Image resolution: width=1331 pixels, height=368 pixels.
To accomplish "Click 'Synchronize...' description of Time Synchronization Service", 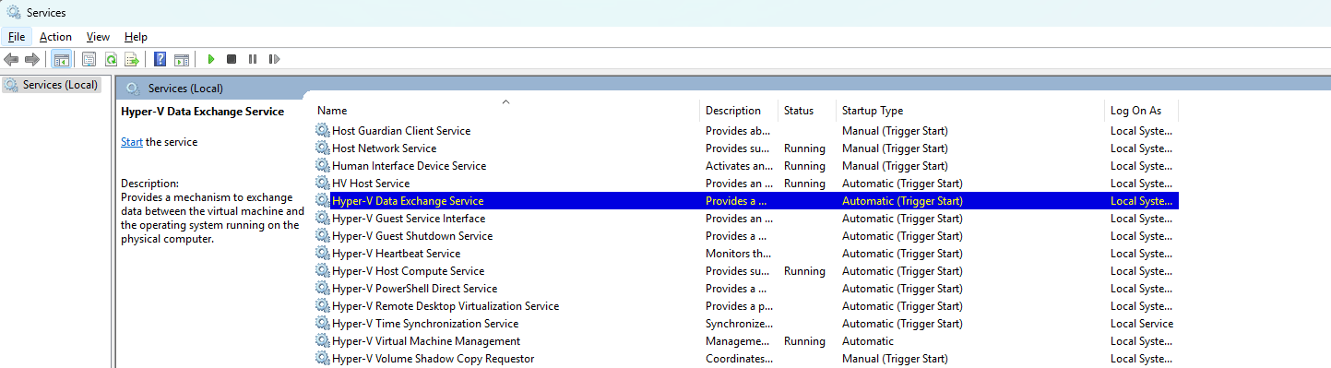I will [x=740, y=324].
